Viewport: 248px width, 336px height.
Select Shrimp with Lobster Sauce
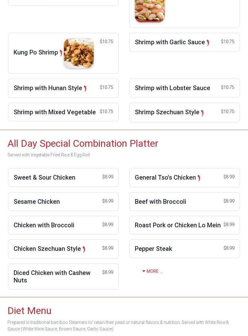[x=172, y=88]
